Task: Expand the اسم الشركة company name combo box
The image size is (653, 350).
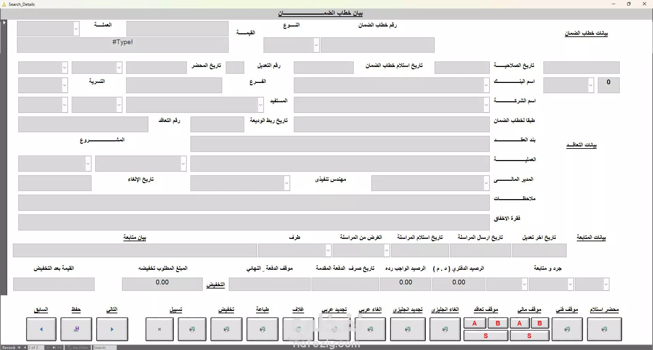Action: point(486,105)
